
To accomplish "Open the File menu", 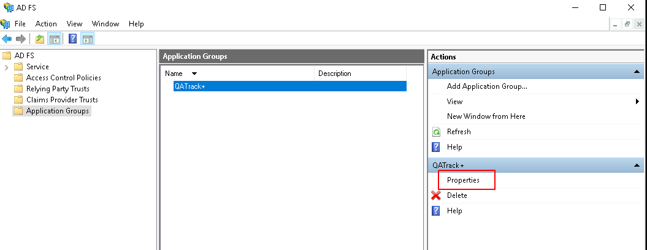I will click(20, 24).
